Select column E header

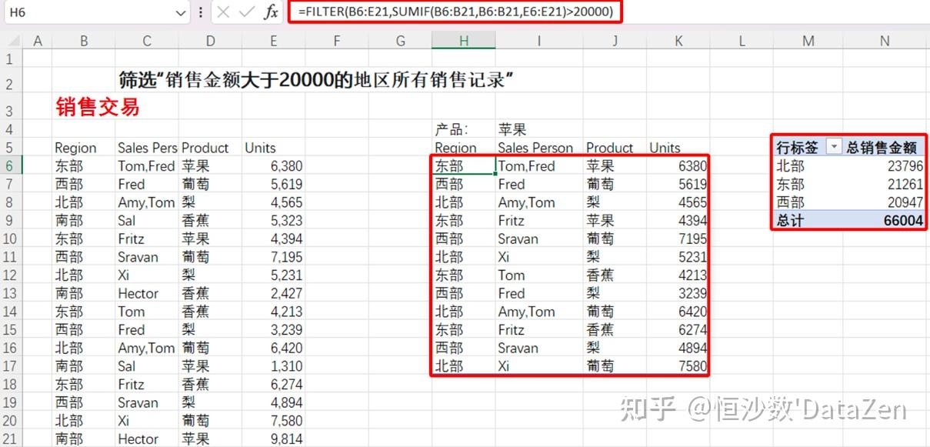273,41
